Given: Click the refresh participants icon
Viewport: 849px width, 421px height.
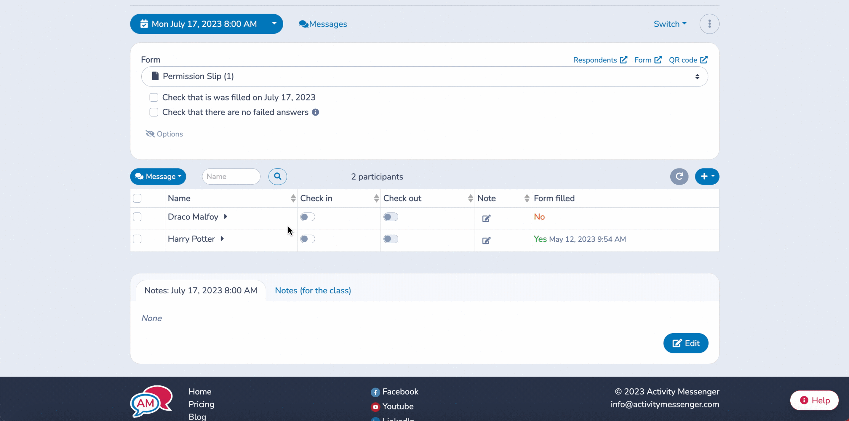Looking at the screenshot, I should pyautogui.click(x=679, y=176).
